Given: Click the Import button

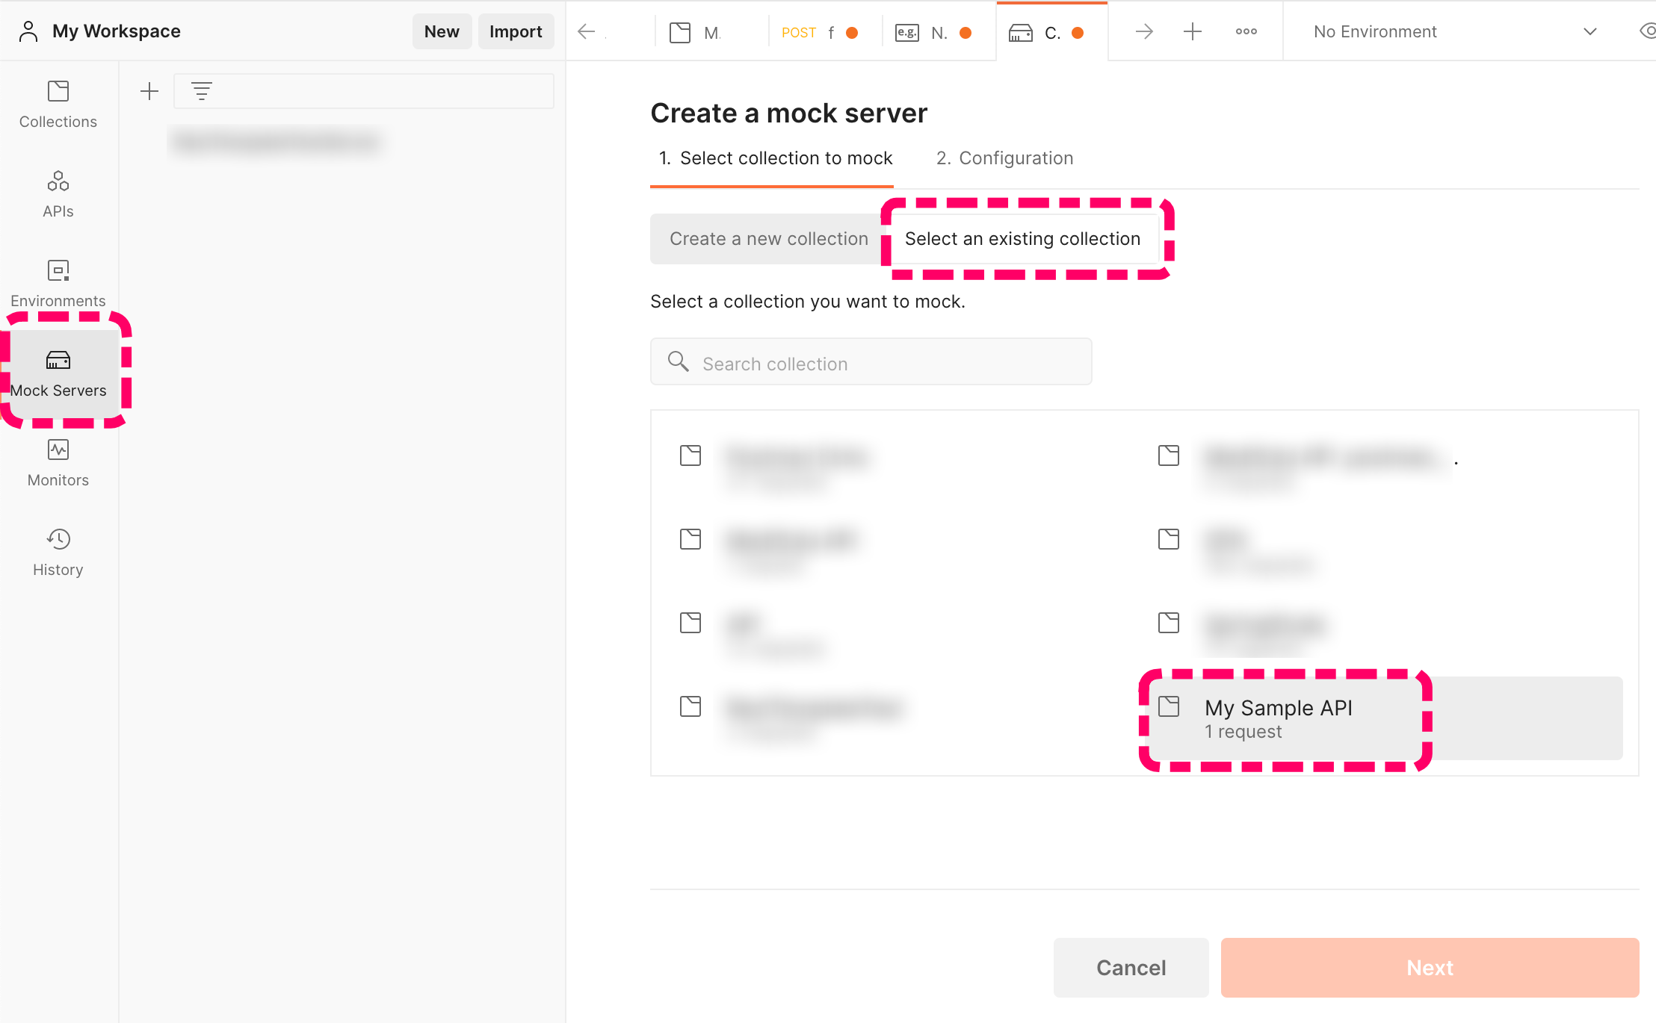Looking at the screenshot, I should point(516,31).
